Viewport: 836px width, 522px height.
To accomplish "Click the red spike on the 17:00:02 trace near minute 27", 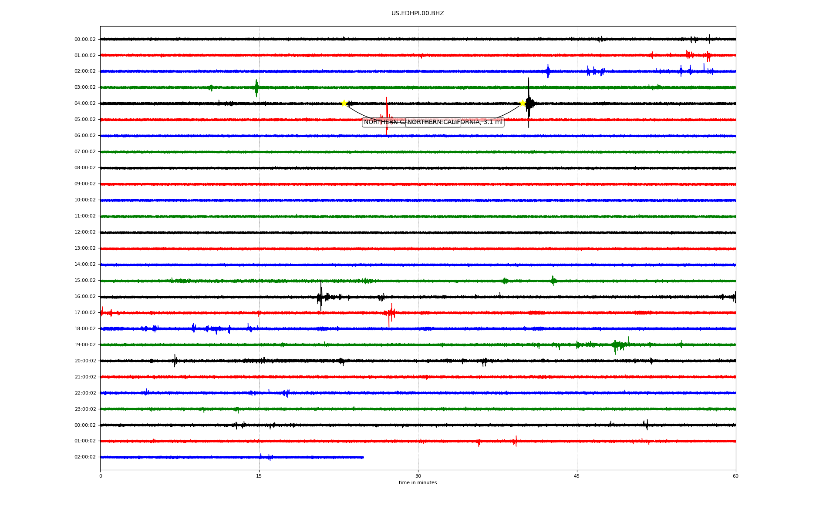I will click(390, 313).
